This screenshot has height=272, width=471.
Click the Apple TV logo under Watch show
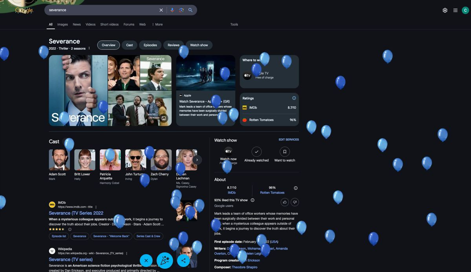point(228,151)
